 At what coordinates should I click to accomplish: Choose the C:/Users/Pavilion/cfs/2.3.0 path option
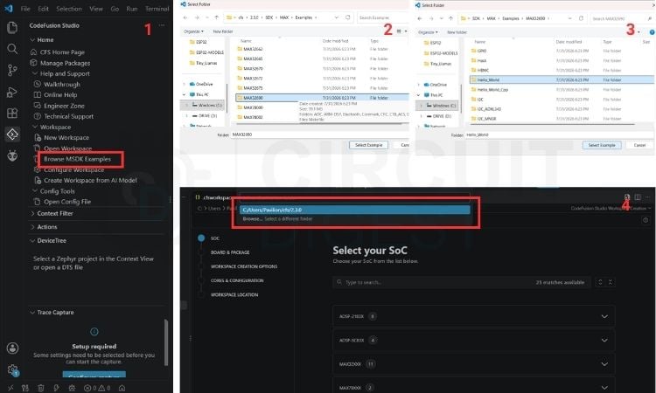click(x=355, y=210)
